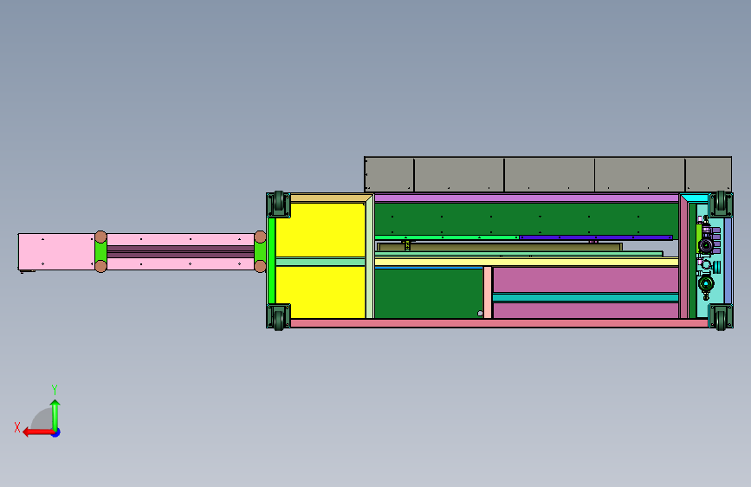This screenshot has height=487, width=751.
Task: Select the lower-right brown roller near the frame
Action: (x=260, y=266)
